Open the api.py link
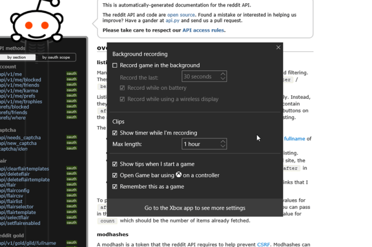Viewport: 372px width, 247px height. click(x=173, y=21)
